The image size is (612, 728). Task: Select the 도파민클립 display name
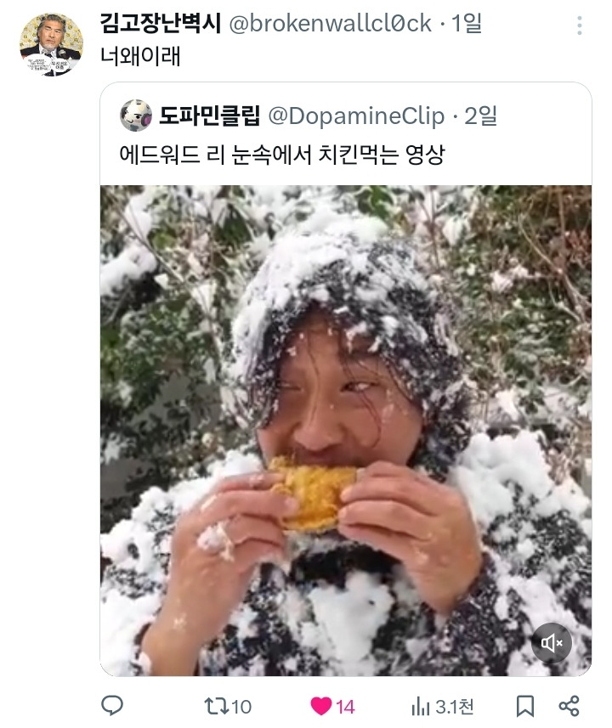[x=208, y=116]
